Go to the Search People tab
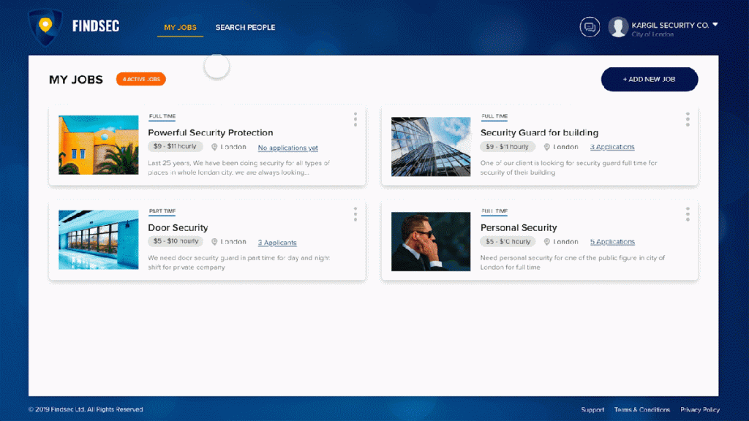The height and width of the screenshot is (421, 749). [245, 28]
